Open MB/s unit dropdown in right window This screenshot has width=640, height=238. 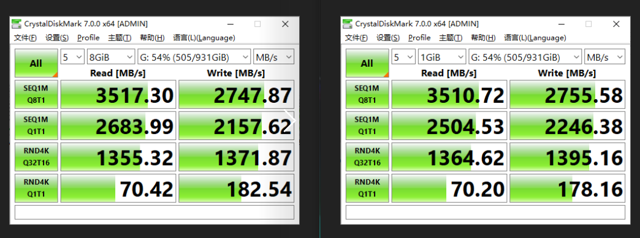[x=604, y=57]
